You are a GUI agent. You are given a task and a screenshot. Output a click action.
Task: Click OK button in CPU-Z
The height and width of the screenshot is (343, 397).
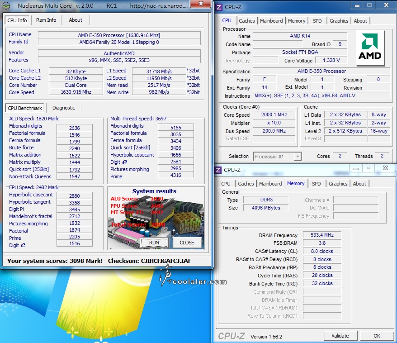377,336
